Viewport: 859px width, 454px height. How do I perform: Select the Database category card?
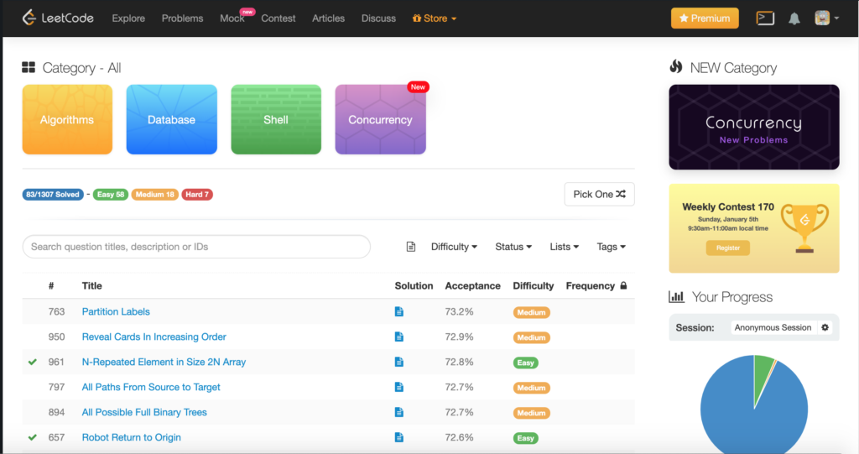pyautogui.click(x=171, y=119)
